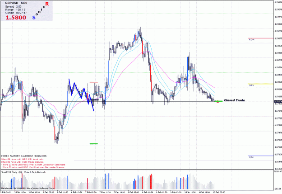Click the red dot under Closed Trade marker
Viewport: 282px width, 194px height.
pyautogui.click(x=217, y=102)
